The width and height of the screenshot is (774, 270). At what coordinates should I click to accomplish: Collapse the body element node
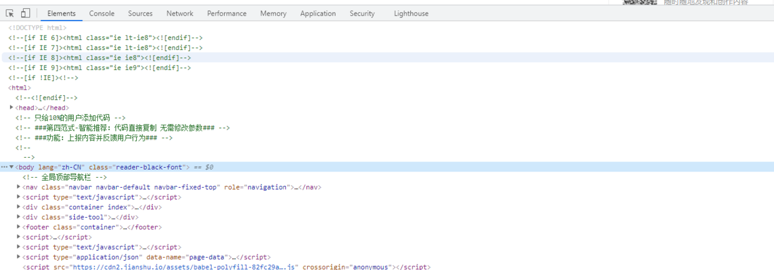[x=12, y=167]
